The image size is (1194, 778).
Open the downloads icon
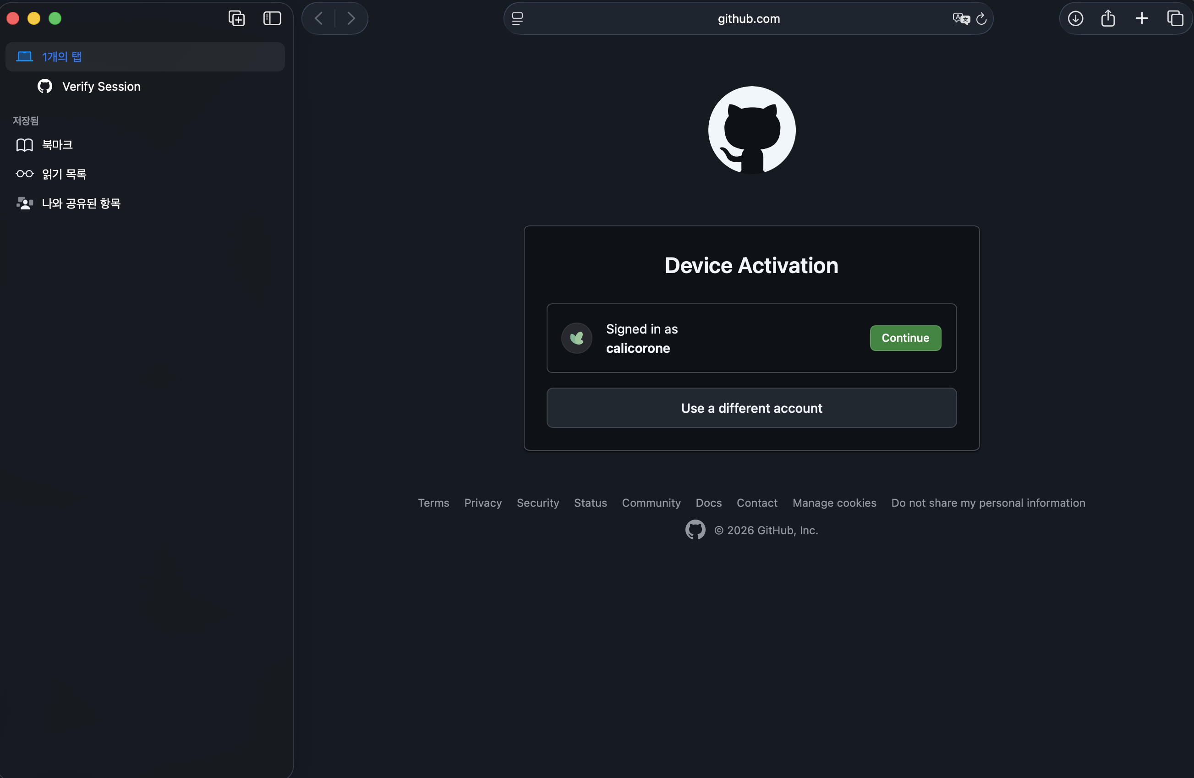1075,19
